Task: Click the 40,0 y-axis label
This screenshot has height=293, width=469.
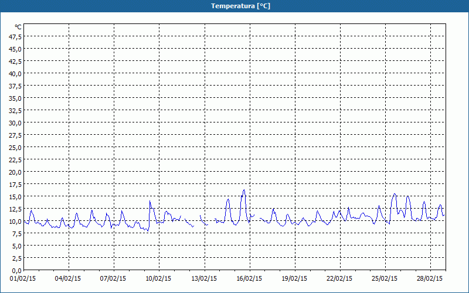Action: [15, 74]
